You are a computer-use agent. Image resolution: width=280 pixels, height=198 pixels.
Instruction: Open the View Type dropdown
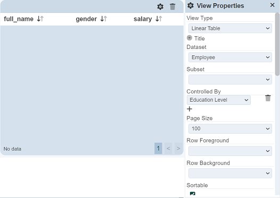(x=230, y=28)
